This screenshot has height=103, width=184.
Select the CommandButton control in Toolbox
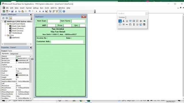click(123, 25)
